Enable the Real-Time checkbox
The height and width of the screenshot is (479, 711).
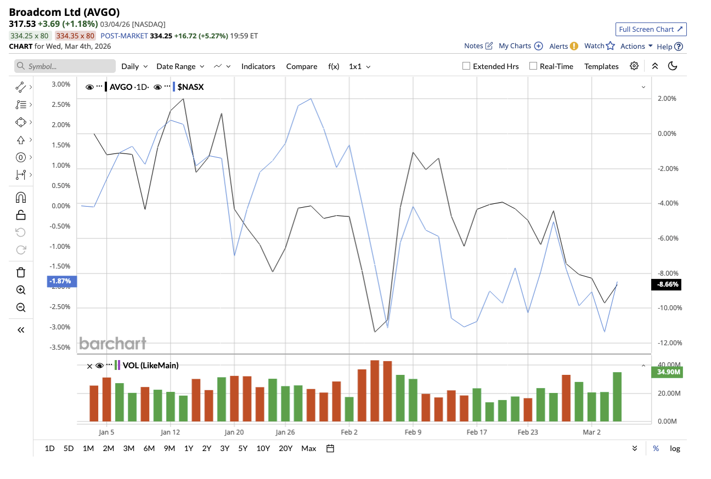click(x=533, y=66)
